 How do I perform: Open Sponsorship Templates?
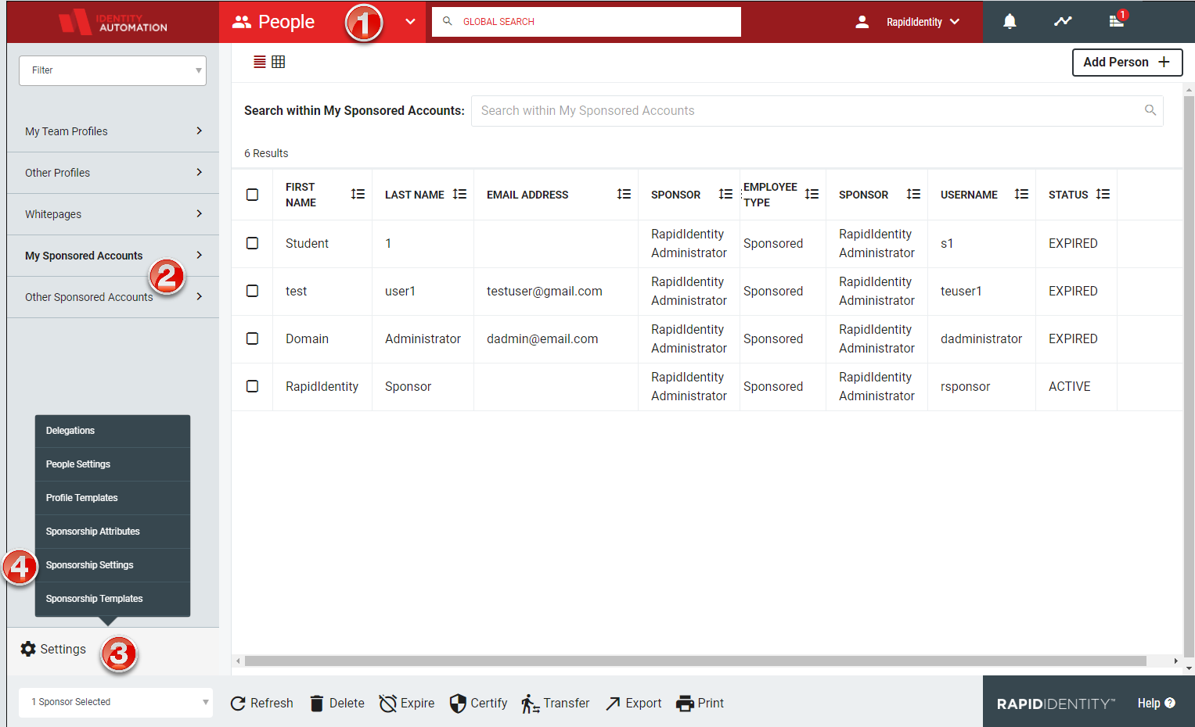113,599
